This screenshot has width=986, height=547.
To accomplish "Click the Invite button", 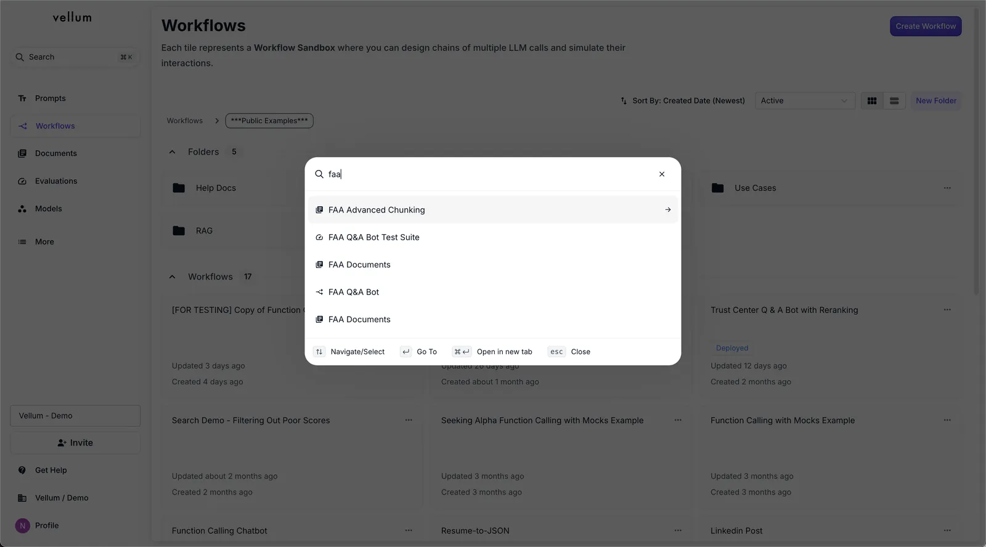I will pos(75,443).
